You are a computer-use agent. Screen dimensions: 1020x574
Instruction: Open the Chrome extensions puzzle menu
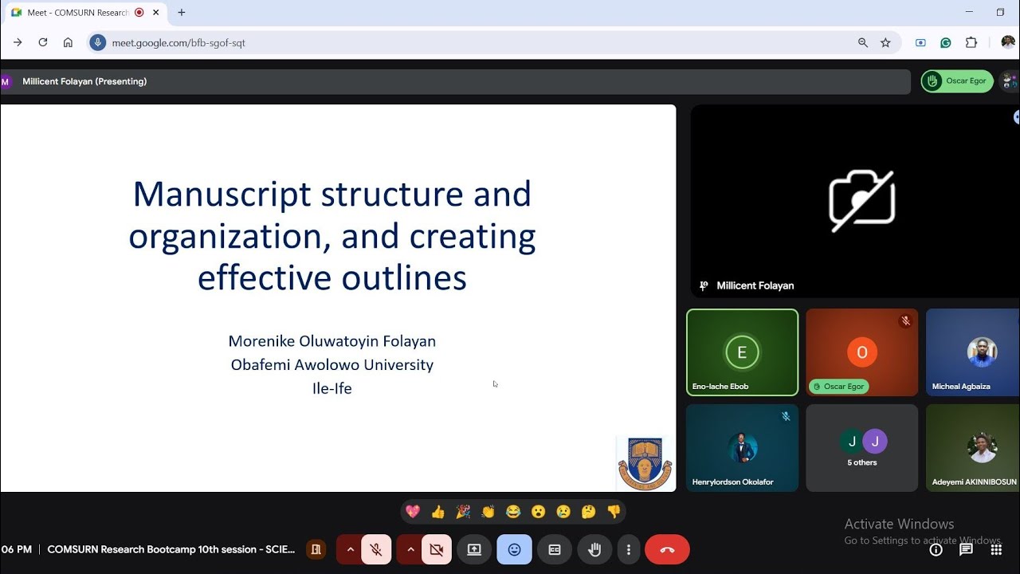971,43
